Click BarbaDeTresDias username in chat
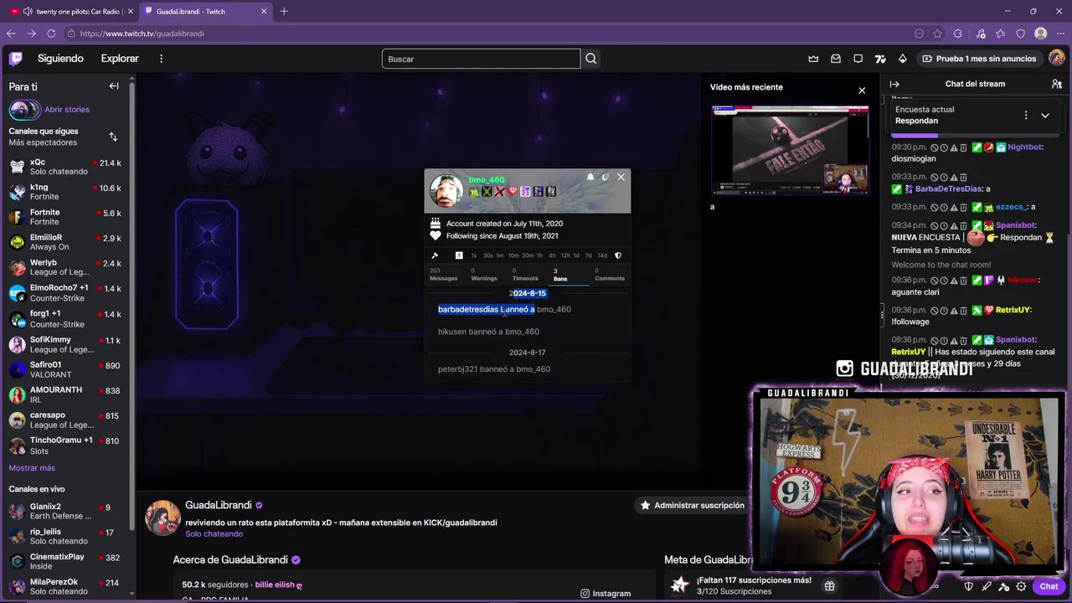 click(948, 188)
